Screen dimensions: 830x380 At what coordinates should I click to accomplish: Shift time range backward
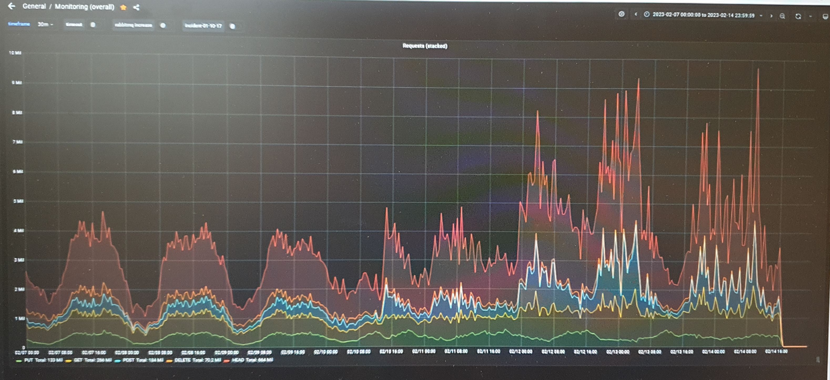pos(636,14)
